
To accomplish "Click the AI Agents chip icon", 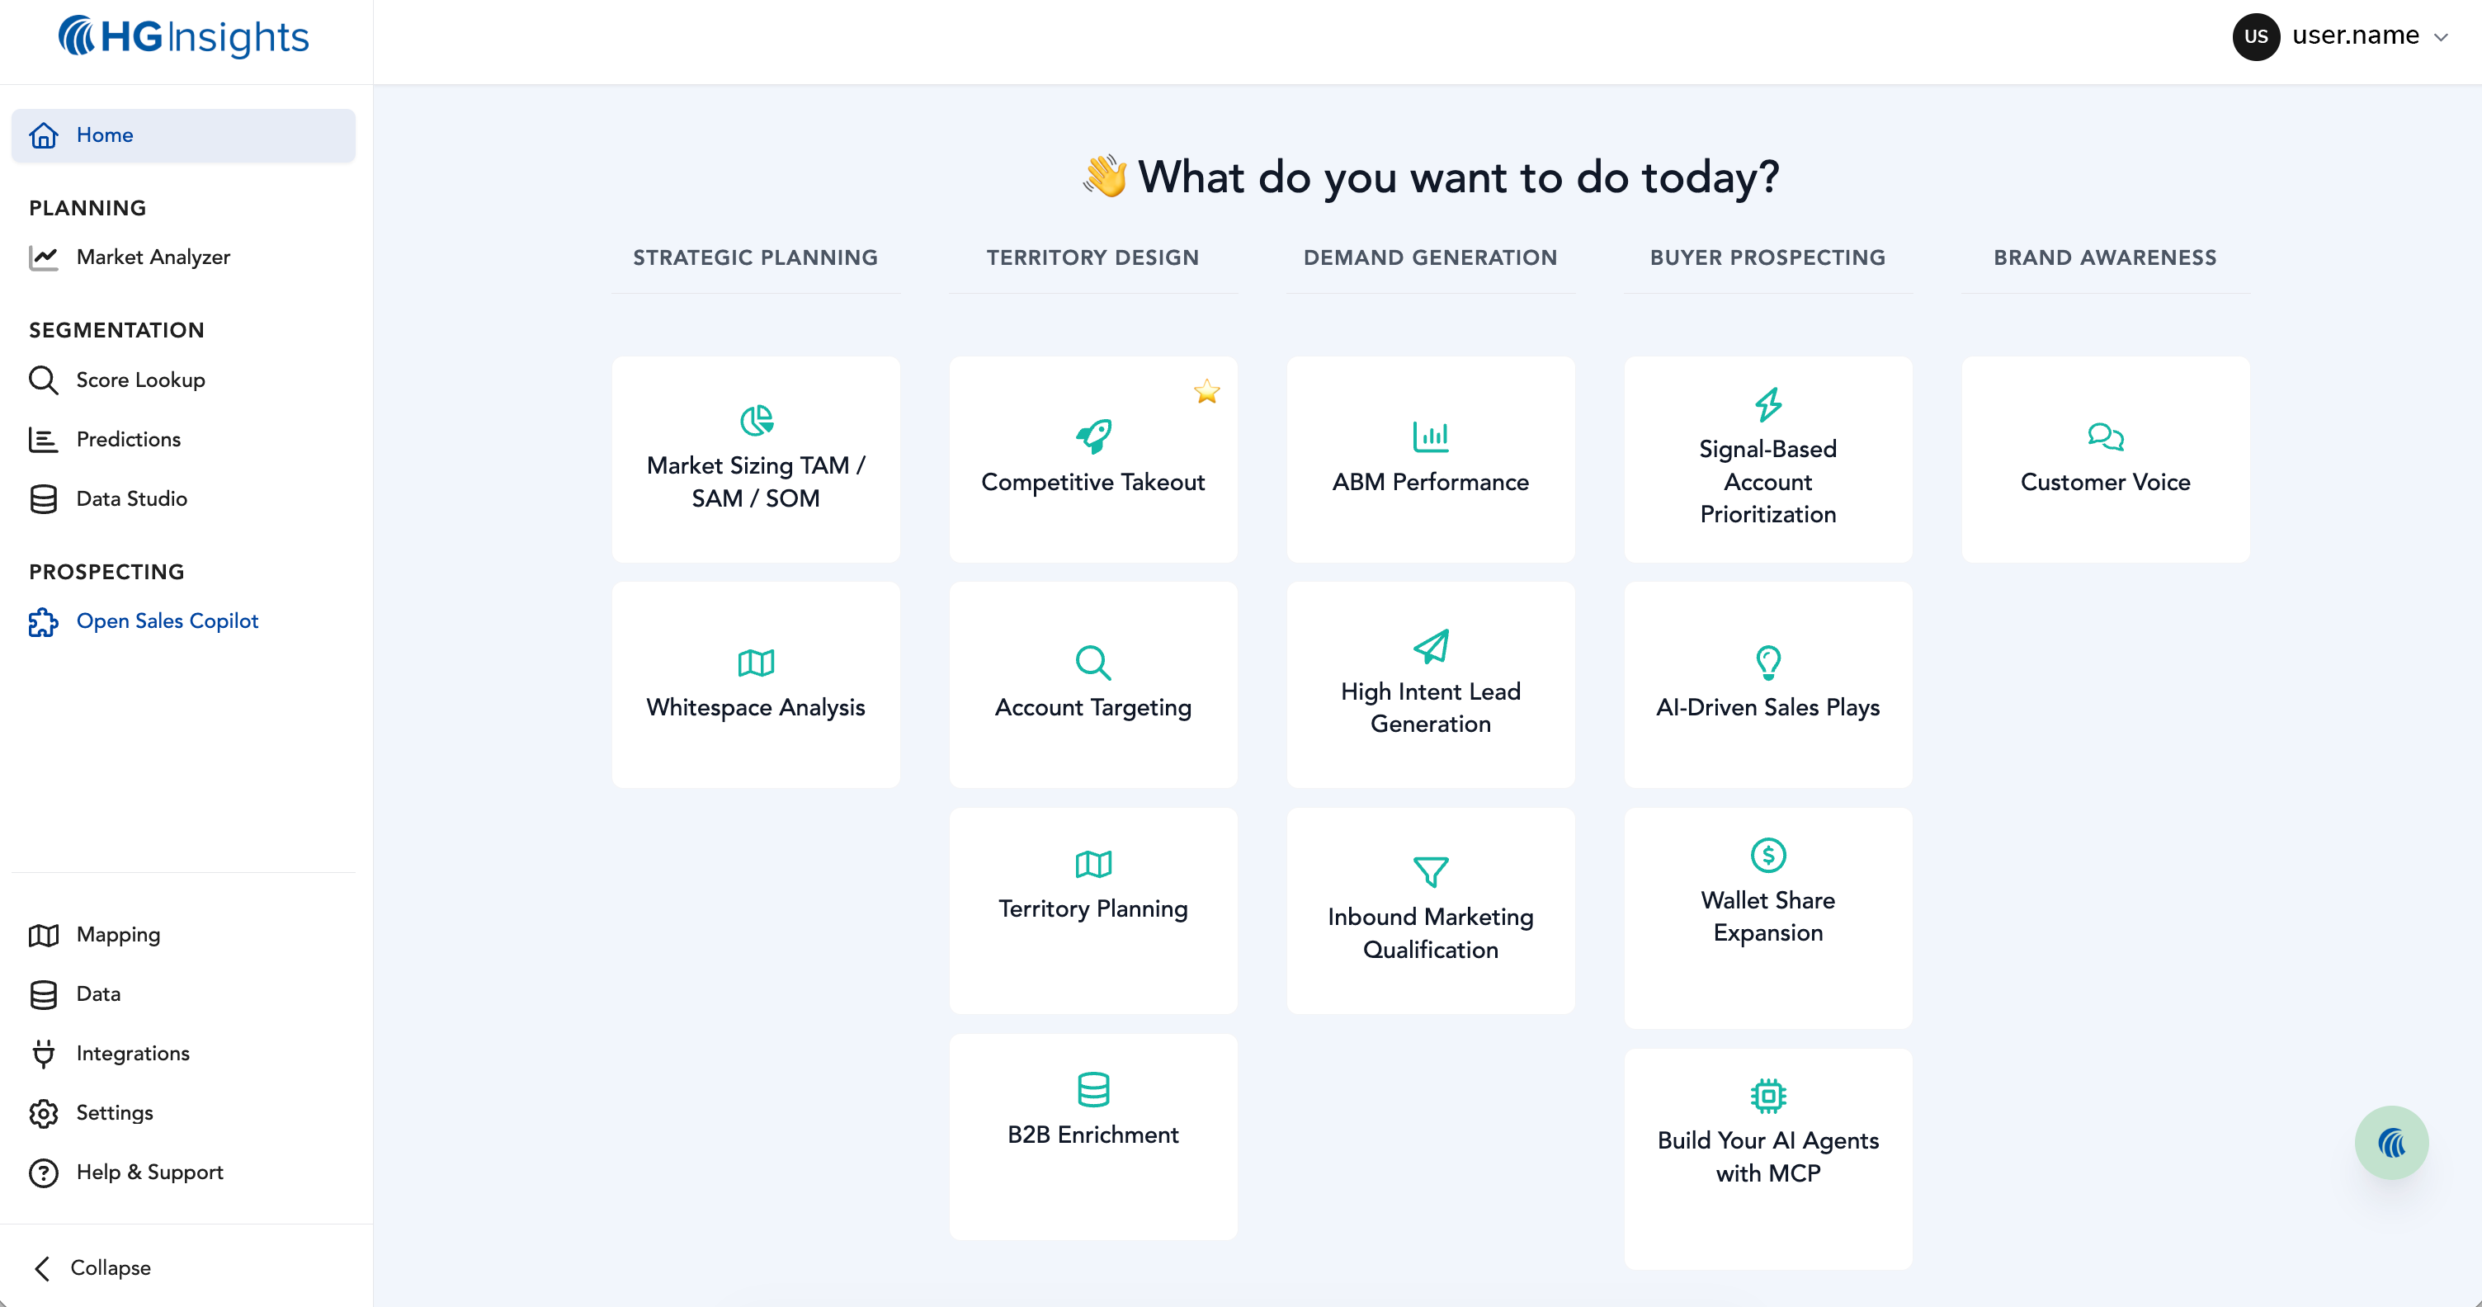I will [x=1767, y=1095].
